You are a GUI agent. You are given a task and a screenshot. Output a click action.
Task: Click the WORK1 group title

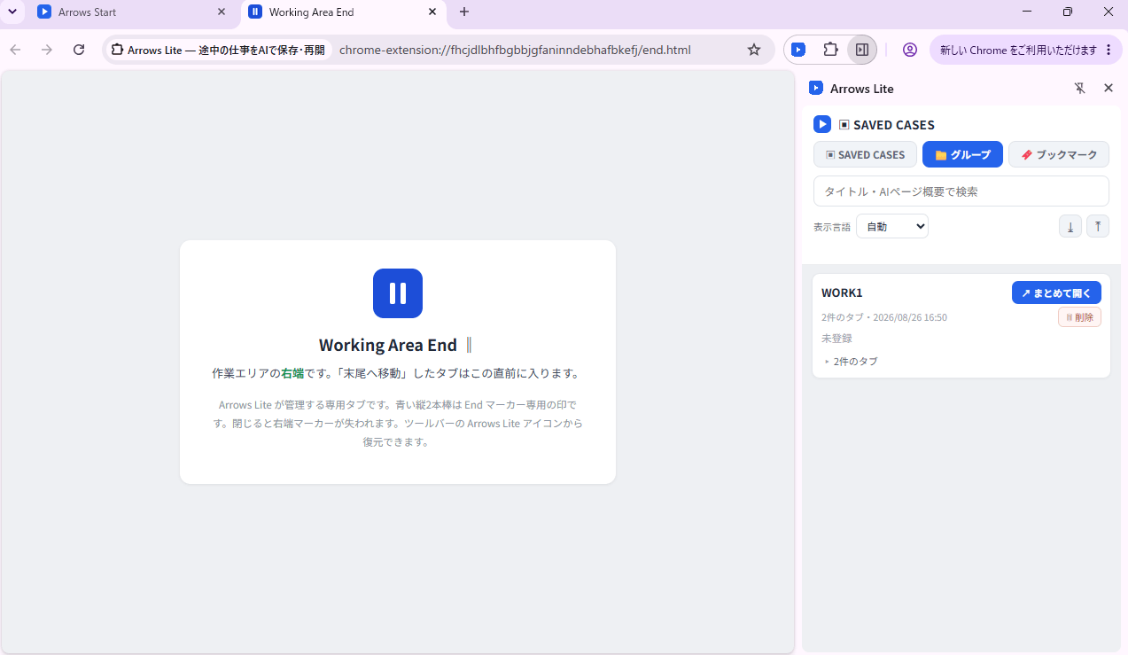coord(842,292)
